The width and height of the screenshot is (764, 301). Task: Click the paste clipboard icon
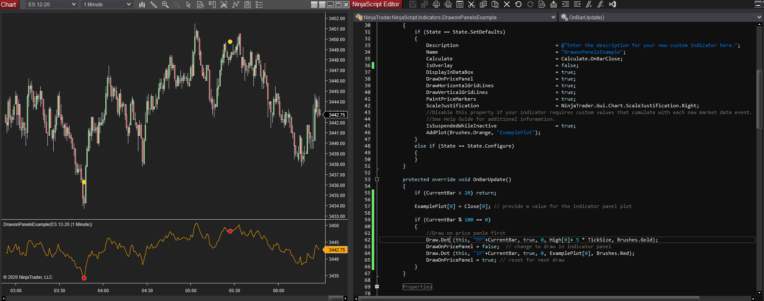coord(495,4)
